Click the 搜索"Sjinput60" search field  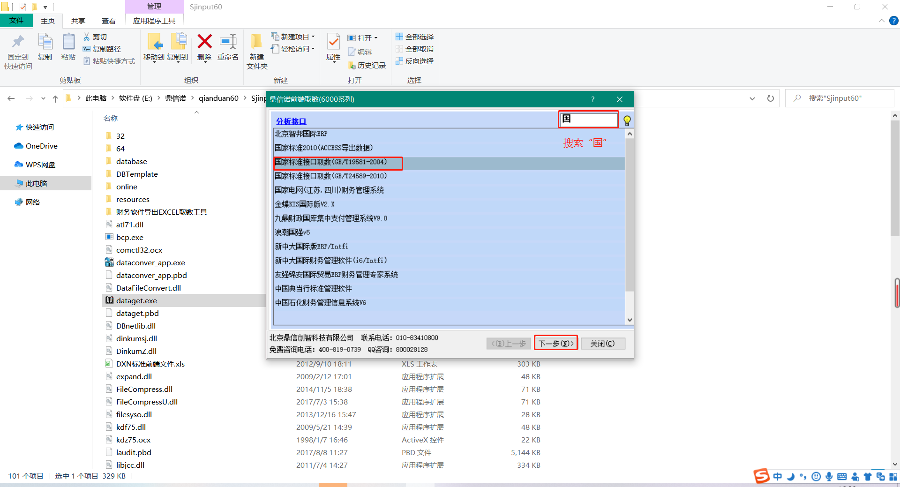pos(840,98)
